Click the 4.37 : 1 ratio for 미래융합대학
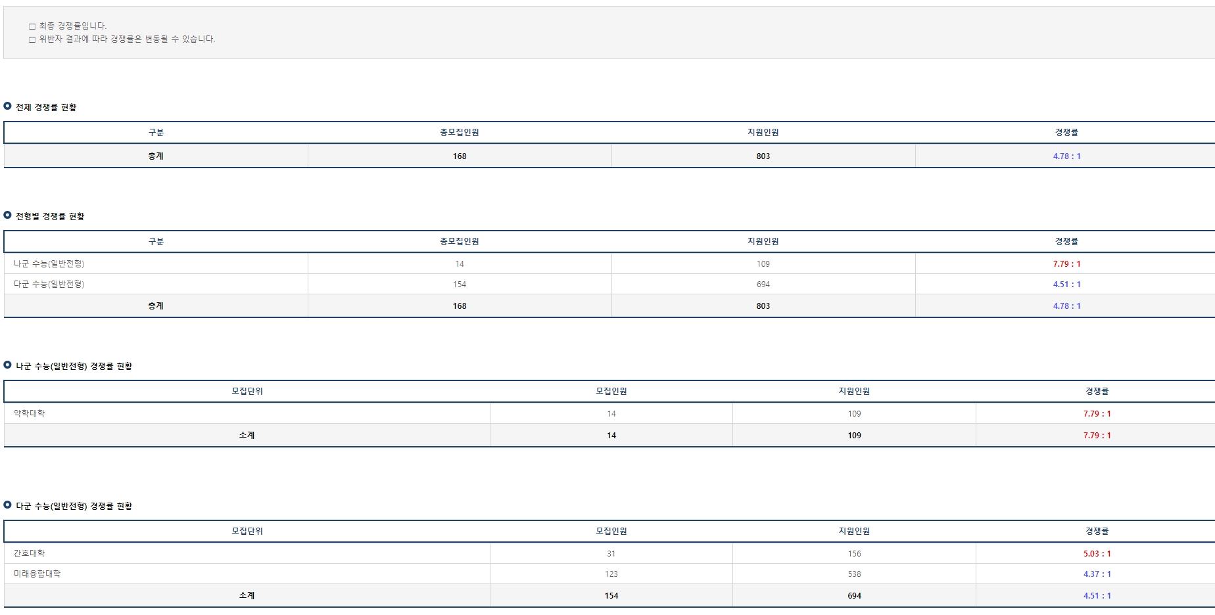Viewport: 1215px width, 615px height. [x=1097, y=574]
